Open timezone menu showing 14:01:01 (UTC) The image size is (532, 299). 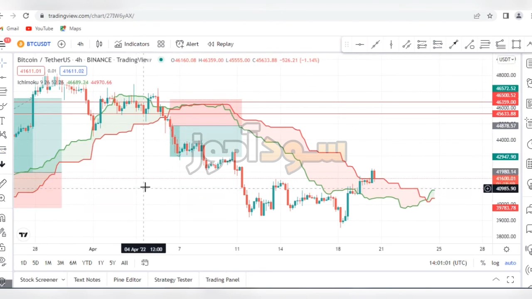448,263
